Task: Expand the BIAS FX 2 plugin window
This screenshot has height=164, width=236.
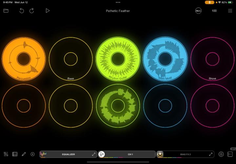Action: 211,154
